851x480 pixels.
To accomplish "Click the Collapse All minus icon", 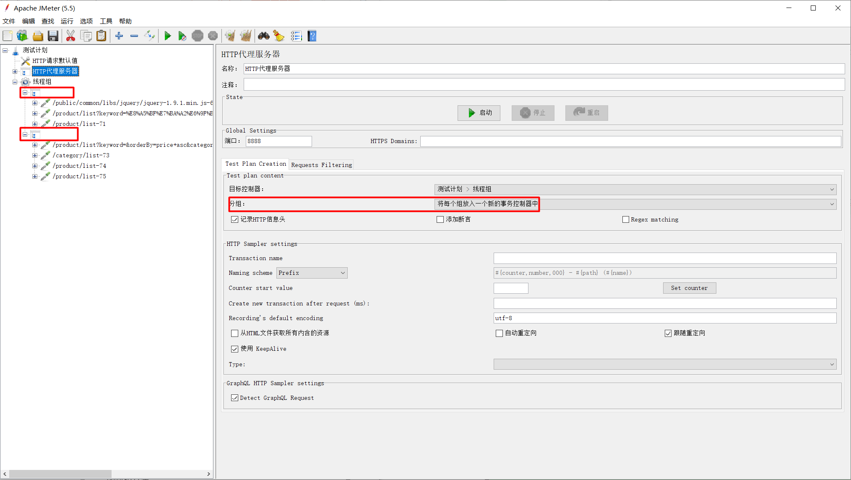I will [134, 36].
